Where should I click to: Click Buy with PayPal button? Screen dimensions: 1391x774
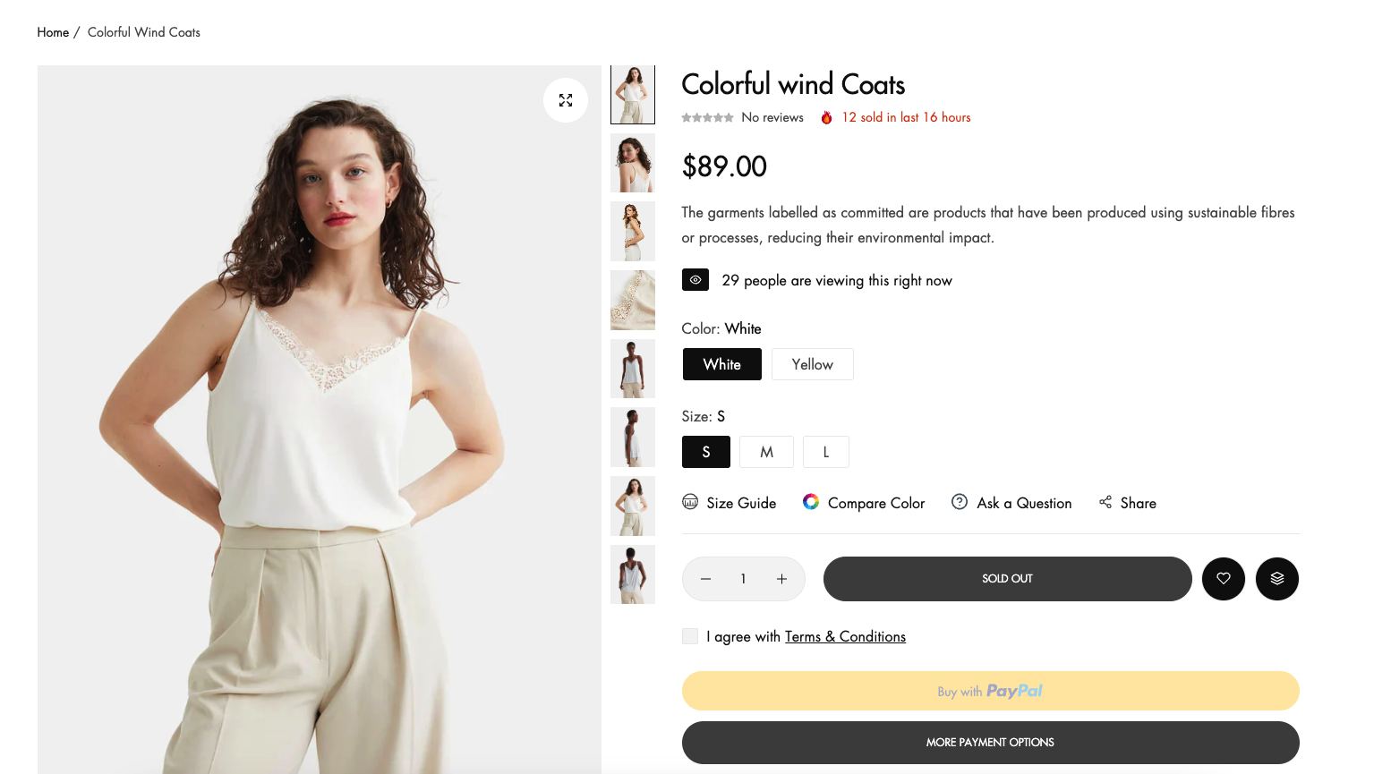point(990,691)
